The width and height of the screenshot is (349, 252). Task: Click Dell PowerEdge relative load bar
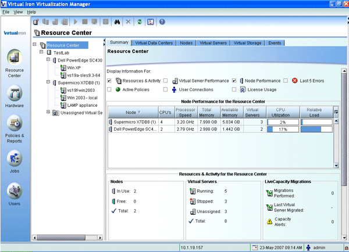coord(316,129)
